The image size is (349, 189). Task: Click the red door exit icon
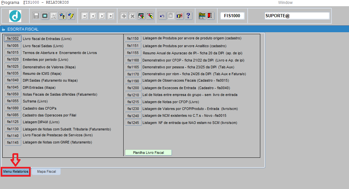(x=210, y=16)
